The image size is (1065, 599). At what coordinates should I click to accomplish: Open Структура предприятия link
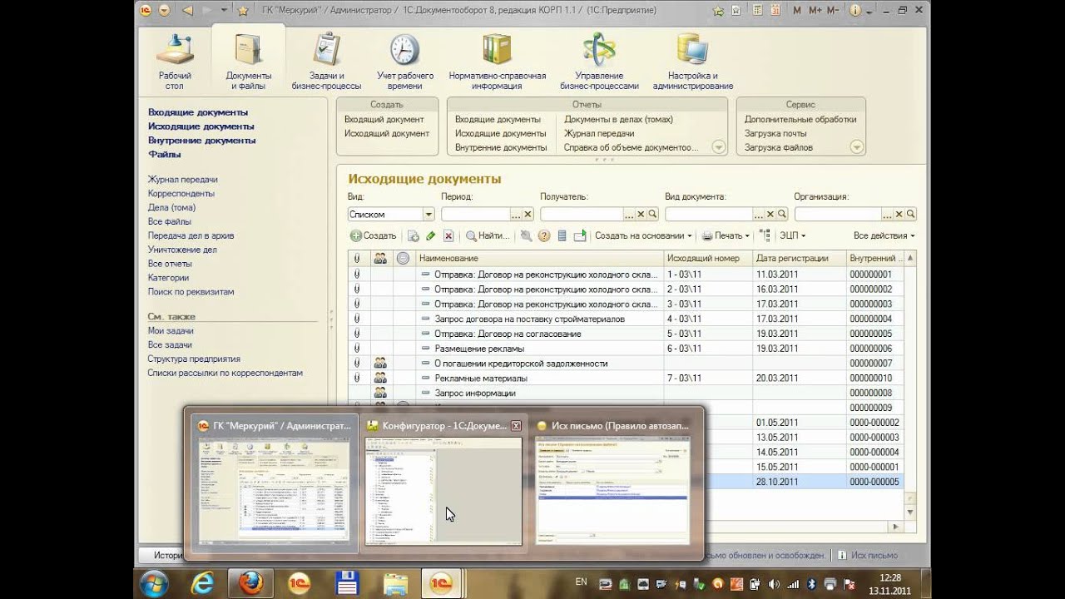[x=194, y=359]
